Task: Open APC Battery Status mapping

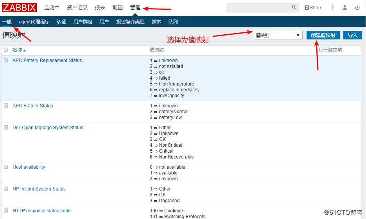Action: tap(33, 106)
